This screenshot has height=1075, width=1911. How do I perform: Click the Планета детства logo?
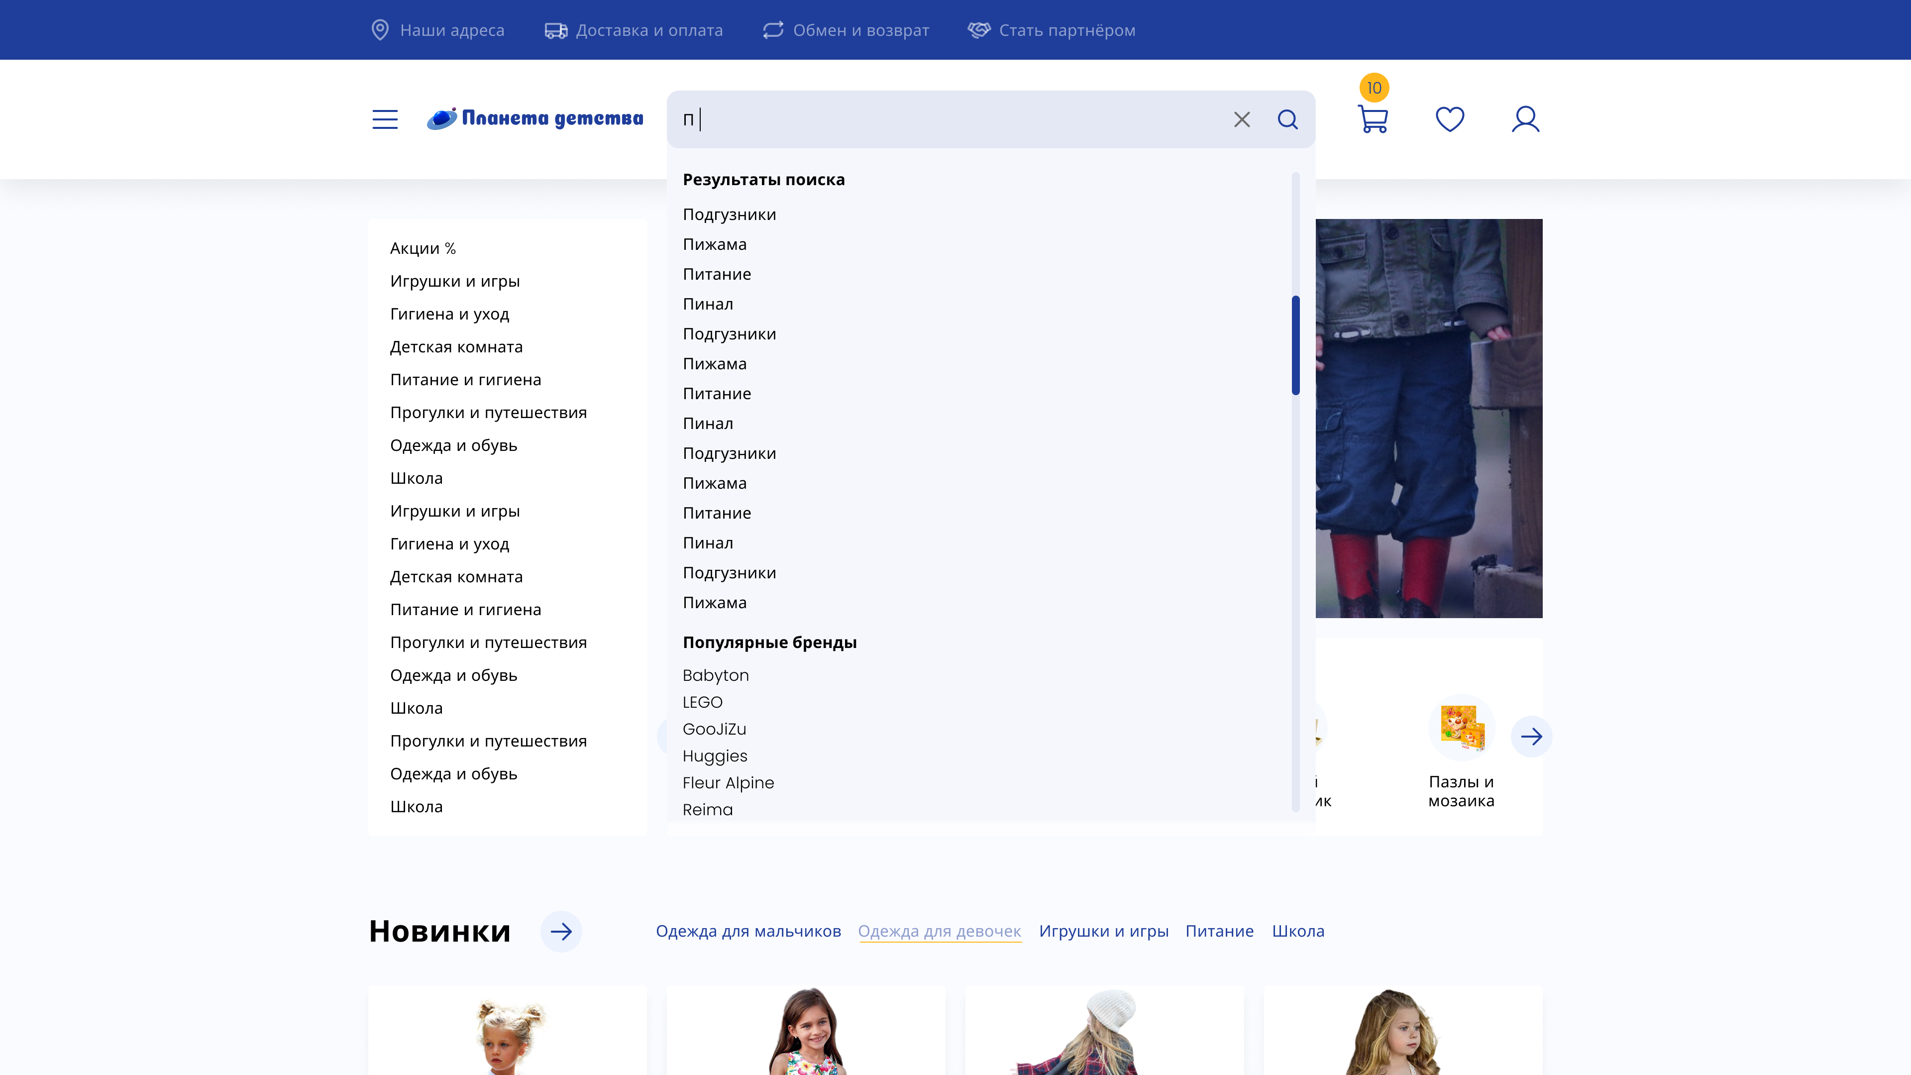535,119
